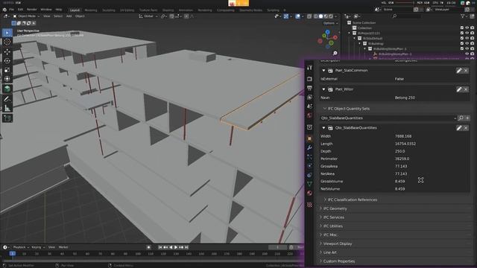Click the viewport zoom magnifier gizmo
477x268 pixels.
(x=335, y=53)
